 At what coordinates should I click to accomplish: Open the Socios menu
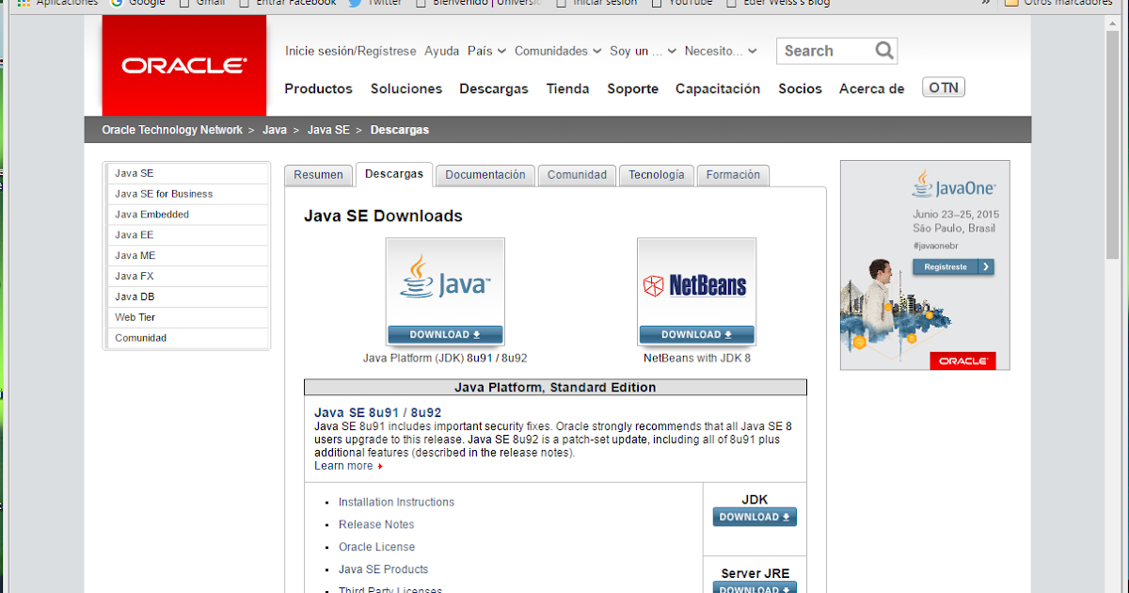coord(800,88)
